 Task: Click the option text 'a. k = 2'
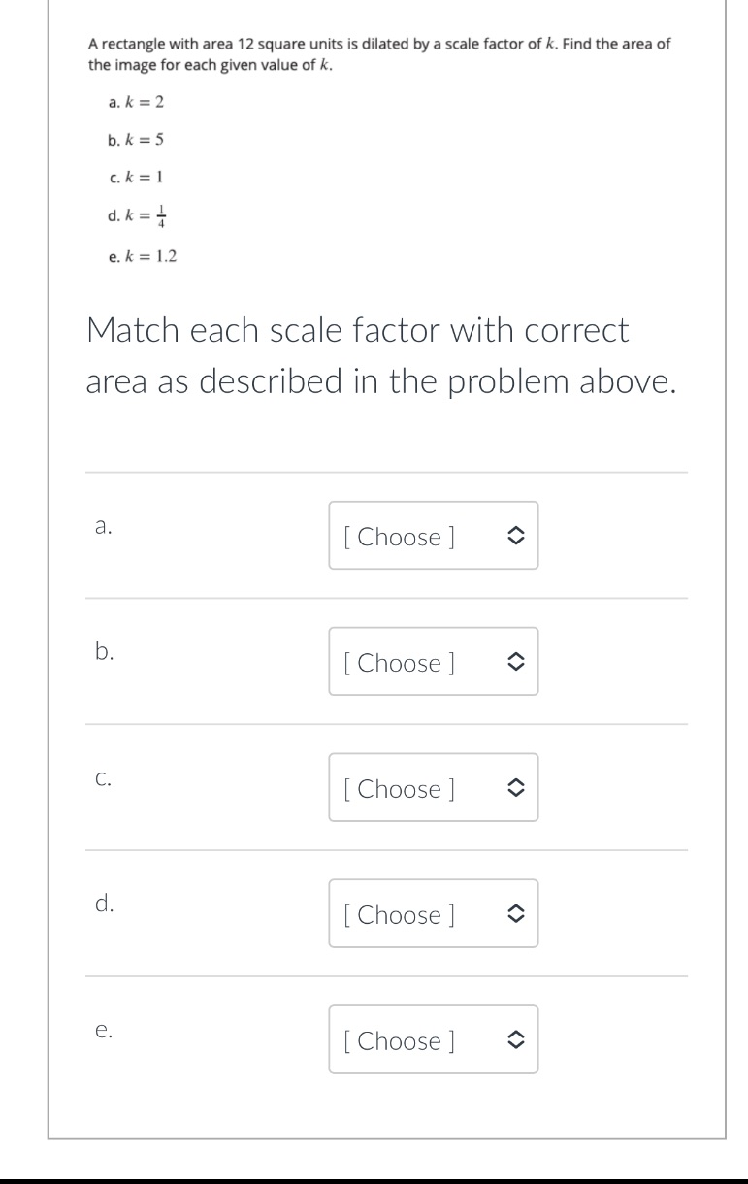pyautogui.click(x=134, y=102)
